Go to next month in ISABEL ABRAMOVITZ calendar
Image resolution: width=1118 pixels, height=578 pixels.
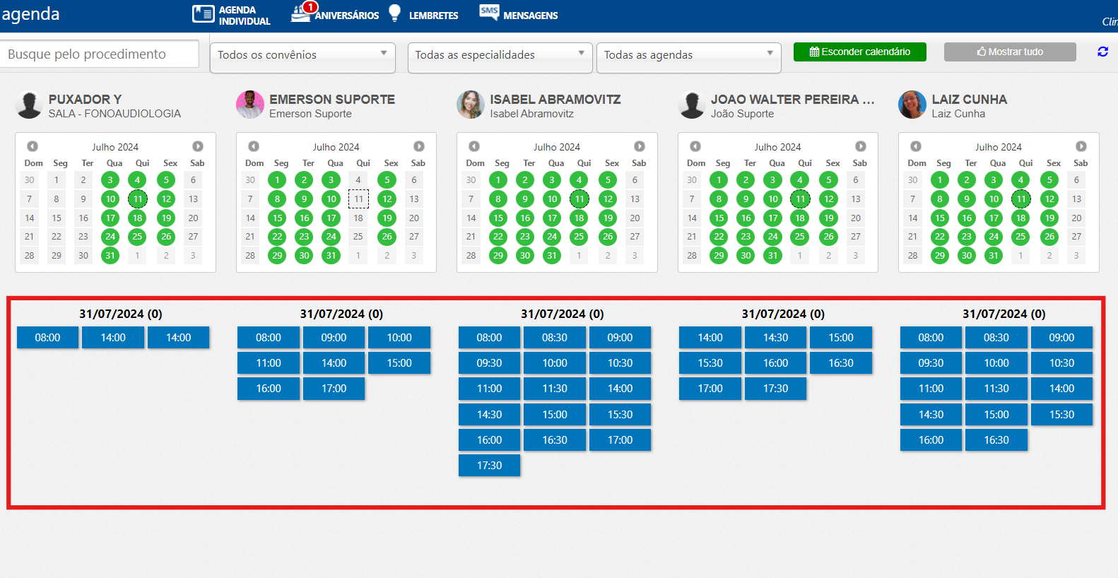640,146
